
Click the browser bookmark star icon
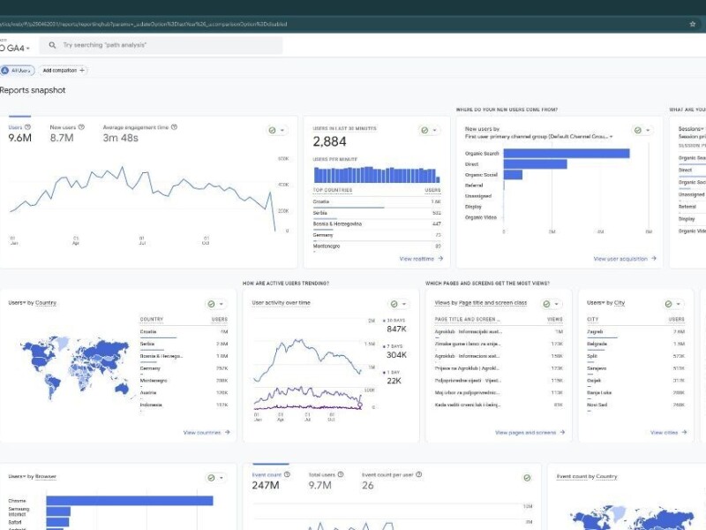click(x=692, y=24)
